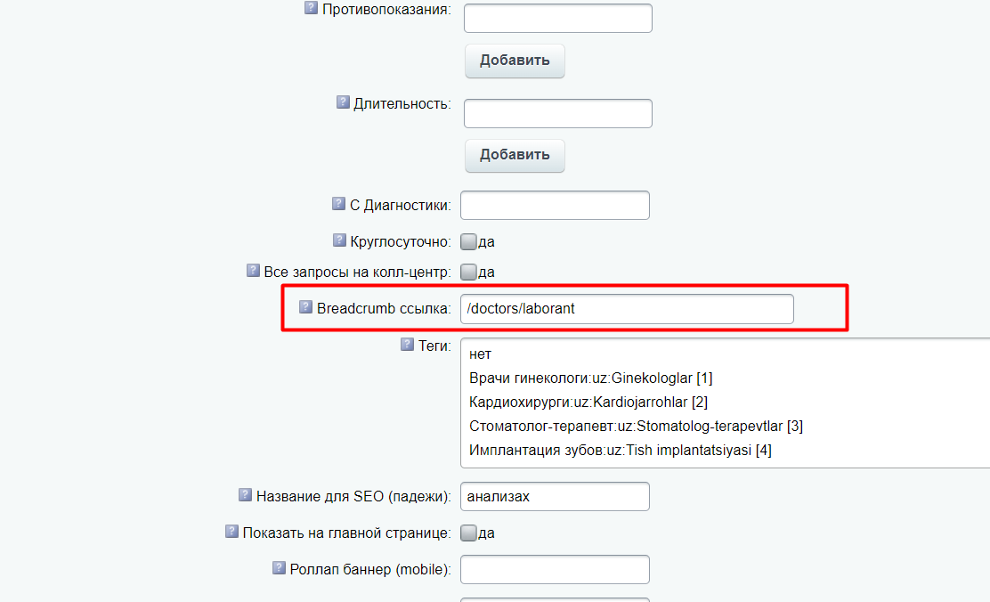Click Добавить button under Длительность
Image resolution: width=990 pixels, height=602 pixels.
point(515,155)
